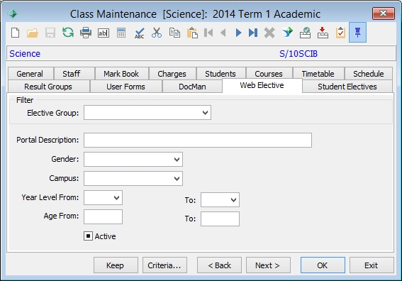Select the Web Elective tab
Image resolution: width=402 pixels, height=281 pixels.
coord(262,85)
